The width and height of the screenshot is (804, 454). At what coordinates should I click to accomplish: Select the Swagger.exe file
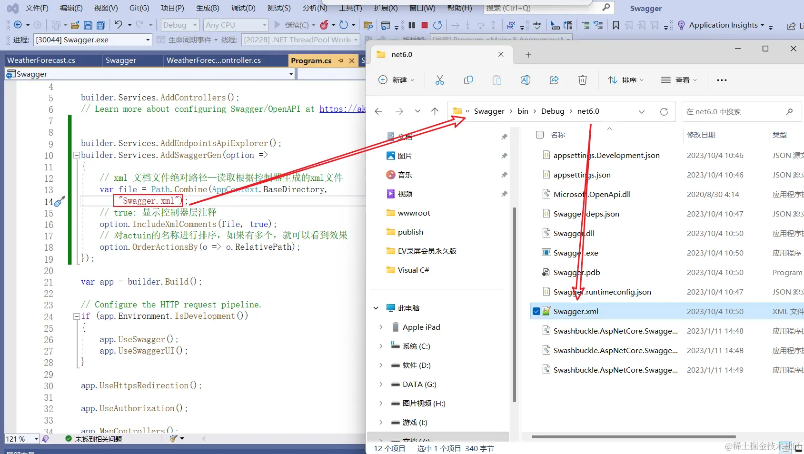tap(576, 253)
